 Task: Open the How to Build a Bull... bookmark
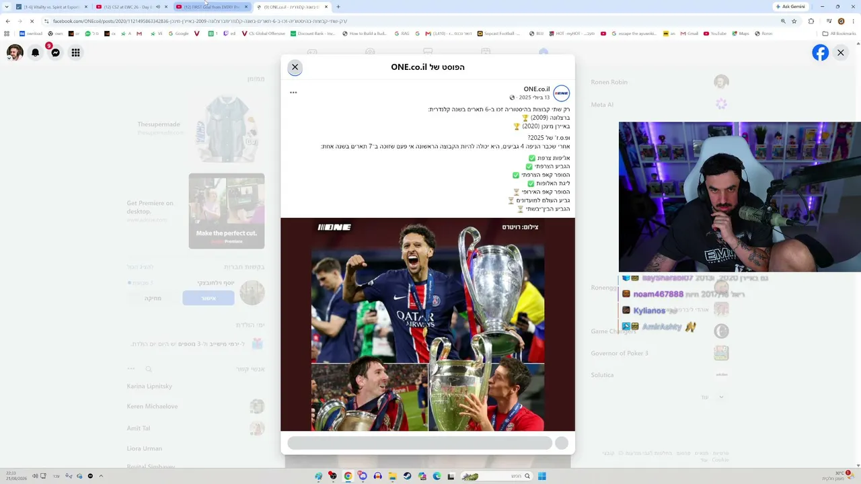pos(364,34)
